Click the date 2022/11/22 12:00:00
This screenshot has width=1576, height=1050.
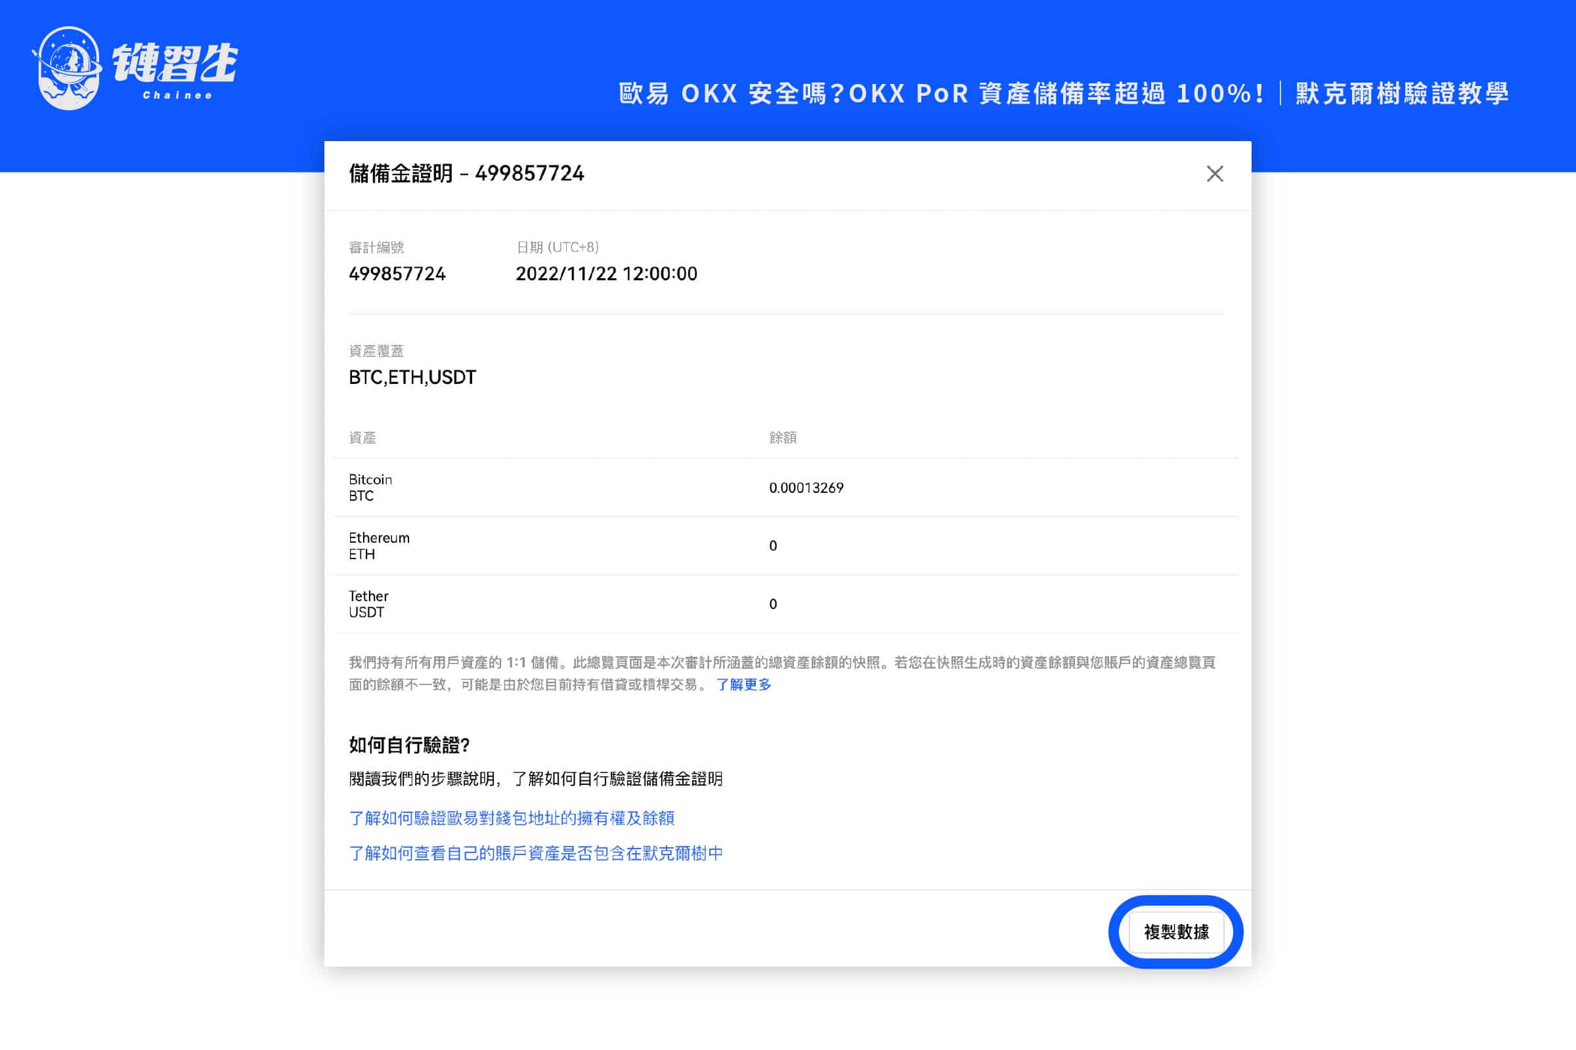[x=606, y=274]
